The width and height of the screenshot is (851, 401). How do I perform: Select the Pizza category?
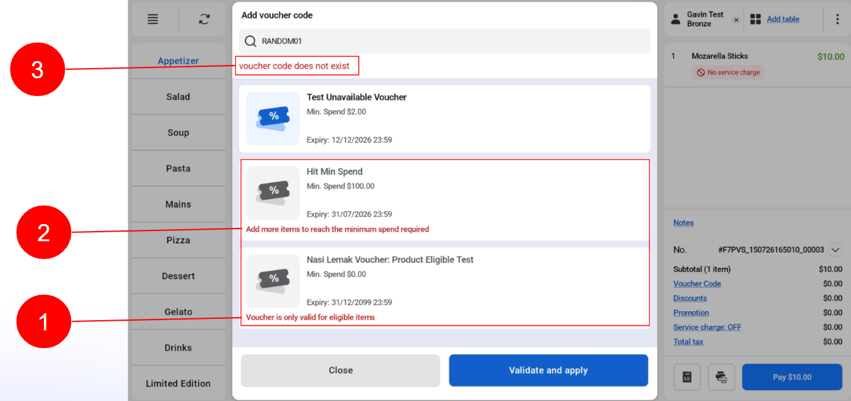(178, 240)
